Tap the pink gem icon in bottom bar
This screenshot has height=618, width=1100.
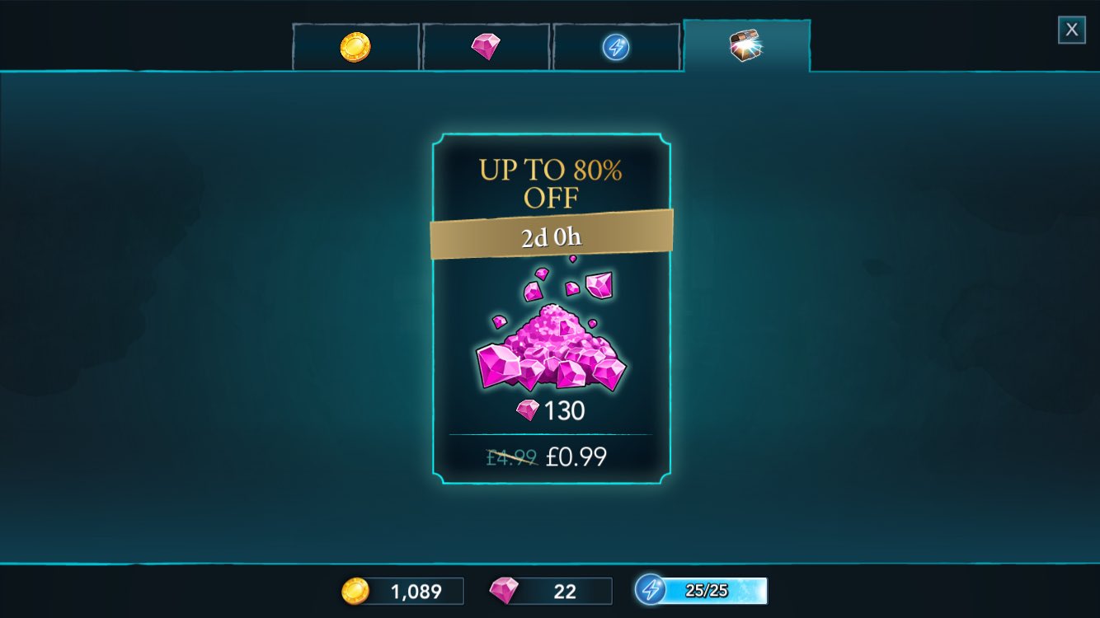click(x=505, y=590)
